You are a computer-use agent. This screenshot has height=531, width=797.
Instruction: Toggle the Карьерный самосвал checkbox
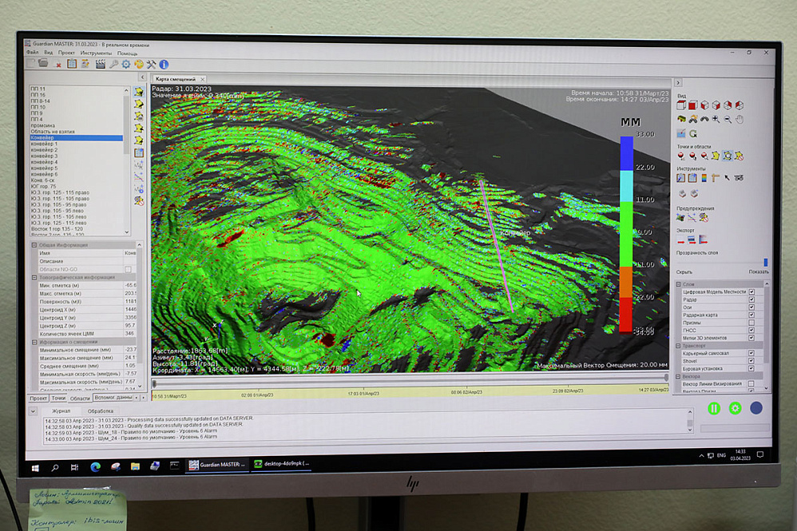[x=751, y=353]
